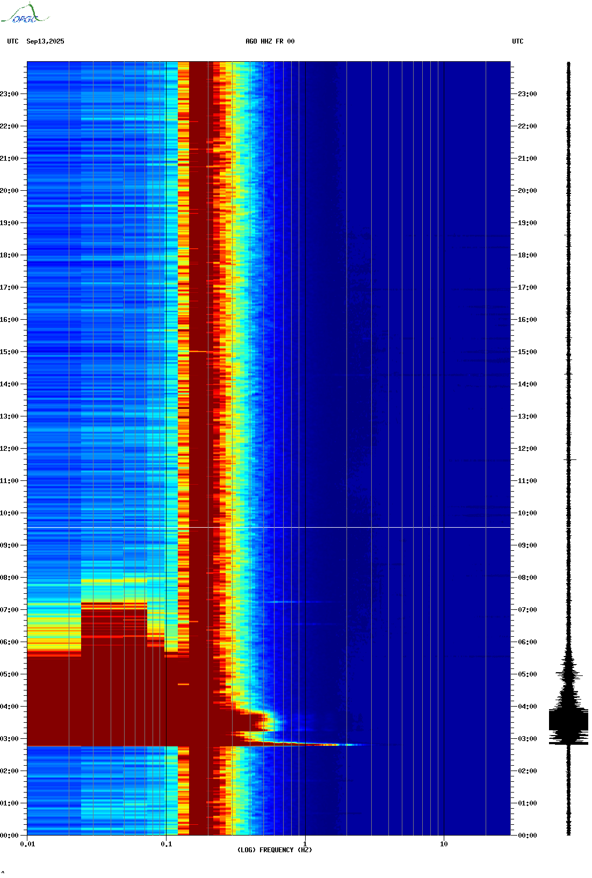Click 12:00 on the left time axis
The width and height of the screenshot is (592, 878).
point(9,449)
